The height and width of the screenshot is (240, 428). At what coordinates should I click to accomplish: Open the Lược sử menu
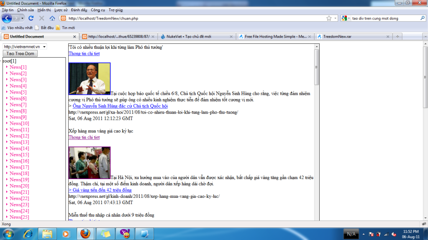(61, 10)
